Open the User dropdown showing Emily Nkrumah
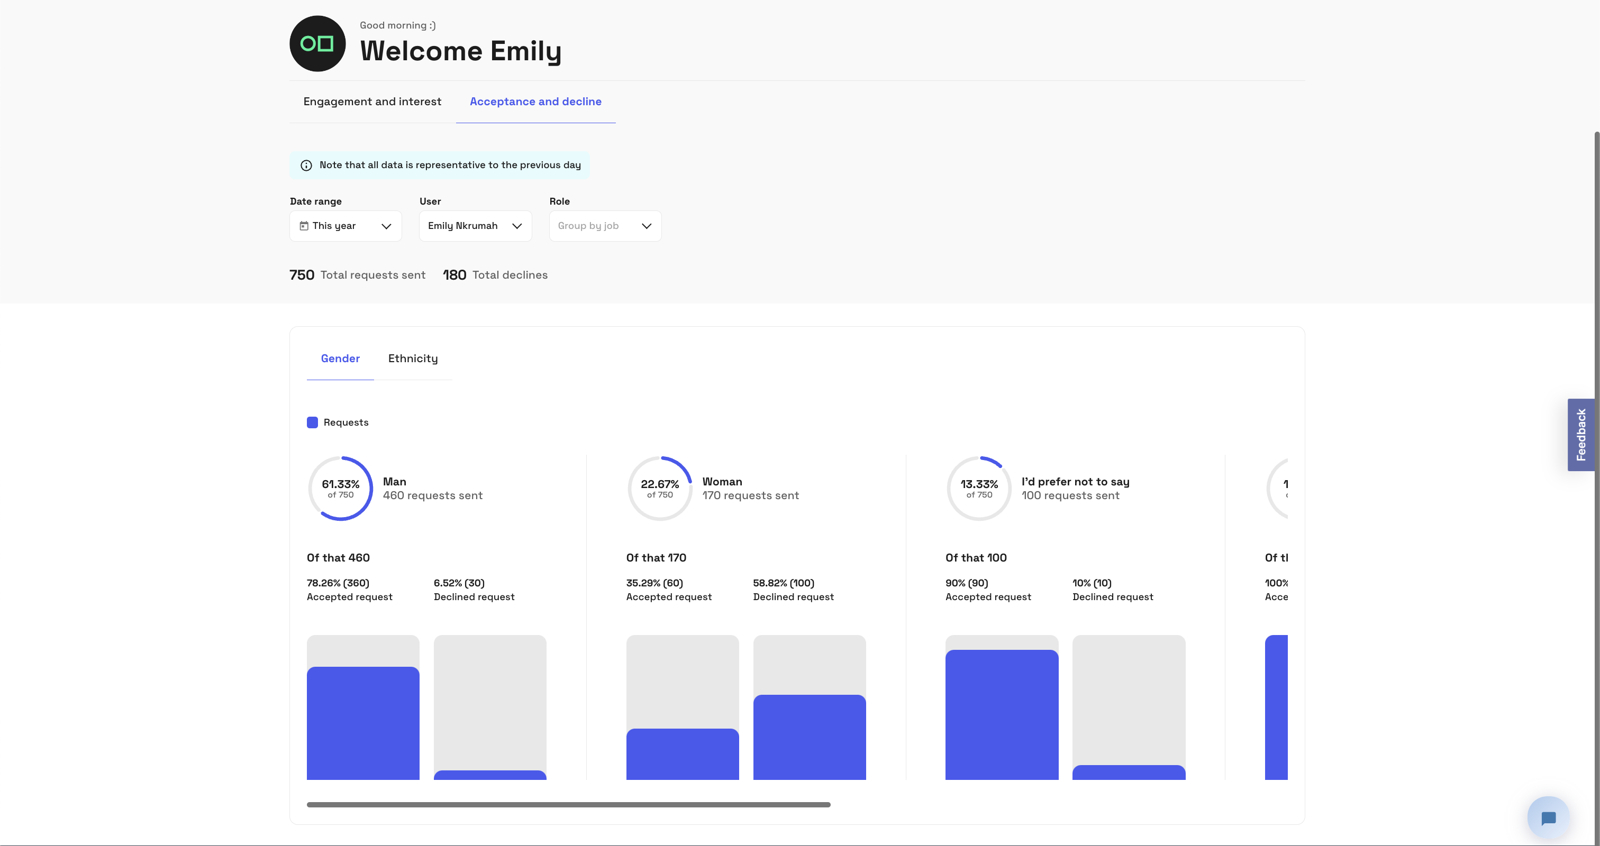Viewport: 1600px width, 846px height. pyautogui.click(x=475, y=225)
